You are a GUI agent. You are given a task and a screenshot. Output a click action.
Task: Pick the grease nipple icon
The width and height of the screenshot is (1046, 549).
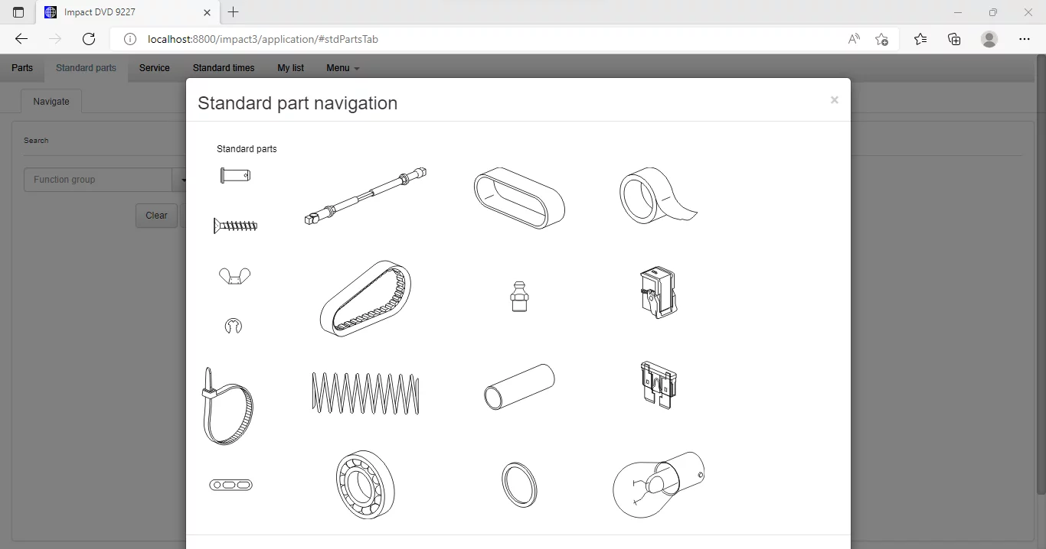[x=519, y=296]
